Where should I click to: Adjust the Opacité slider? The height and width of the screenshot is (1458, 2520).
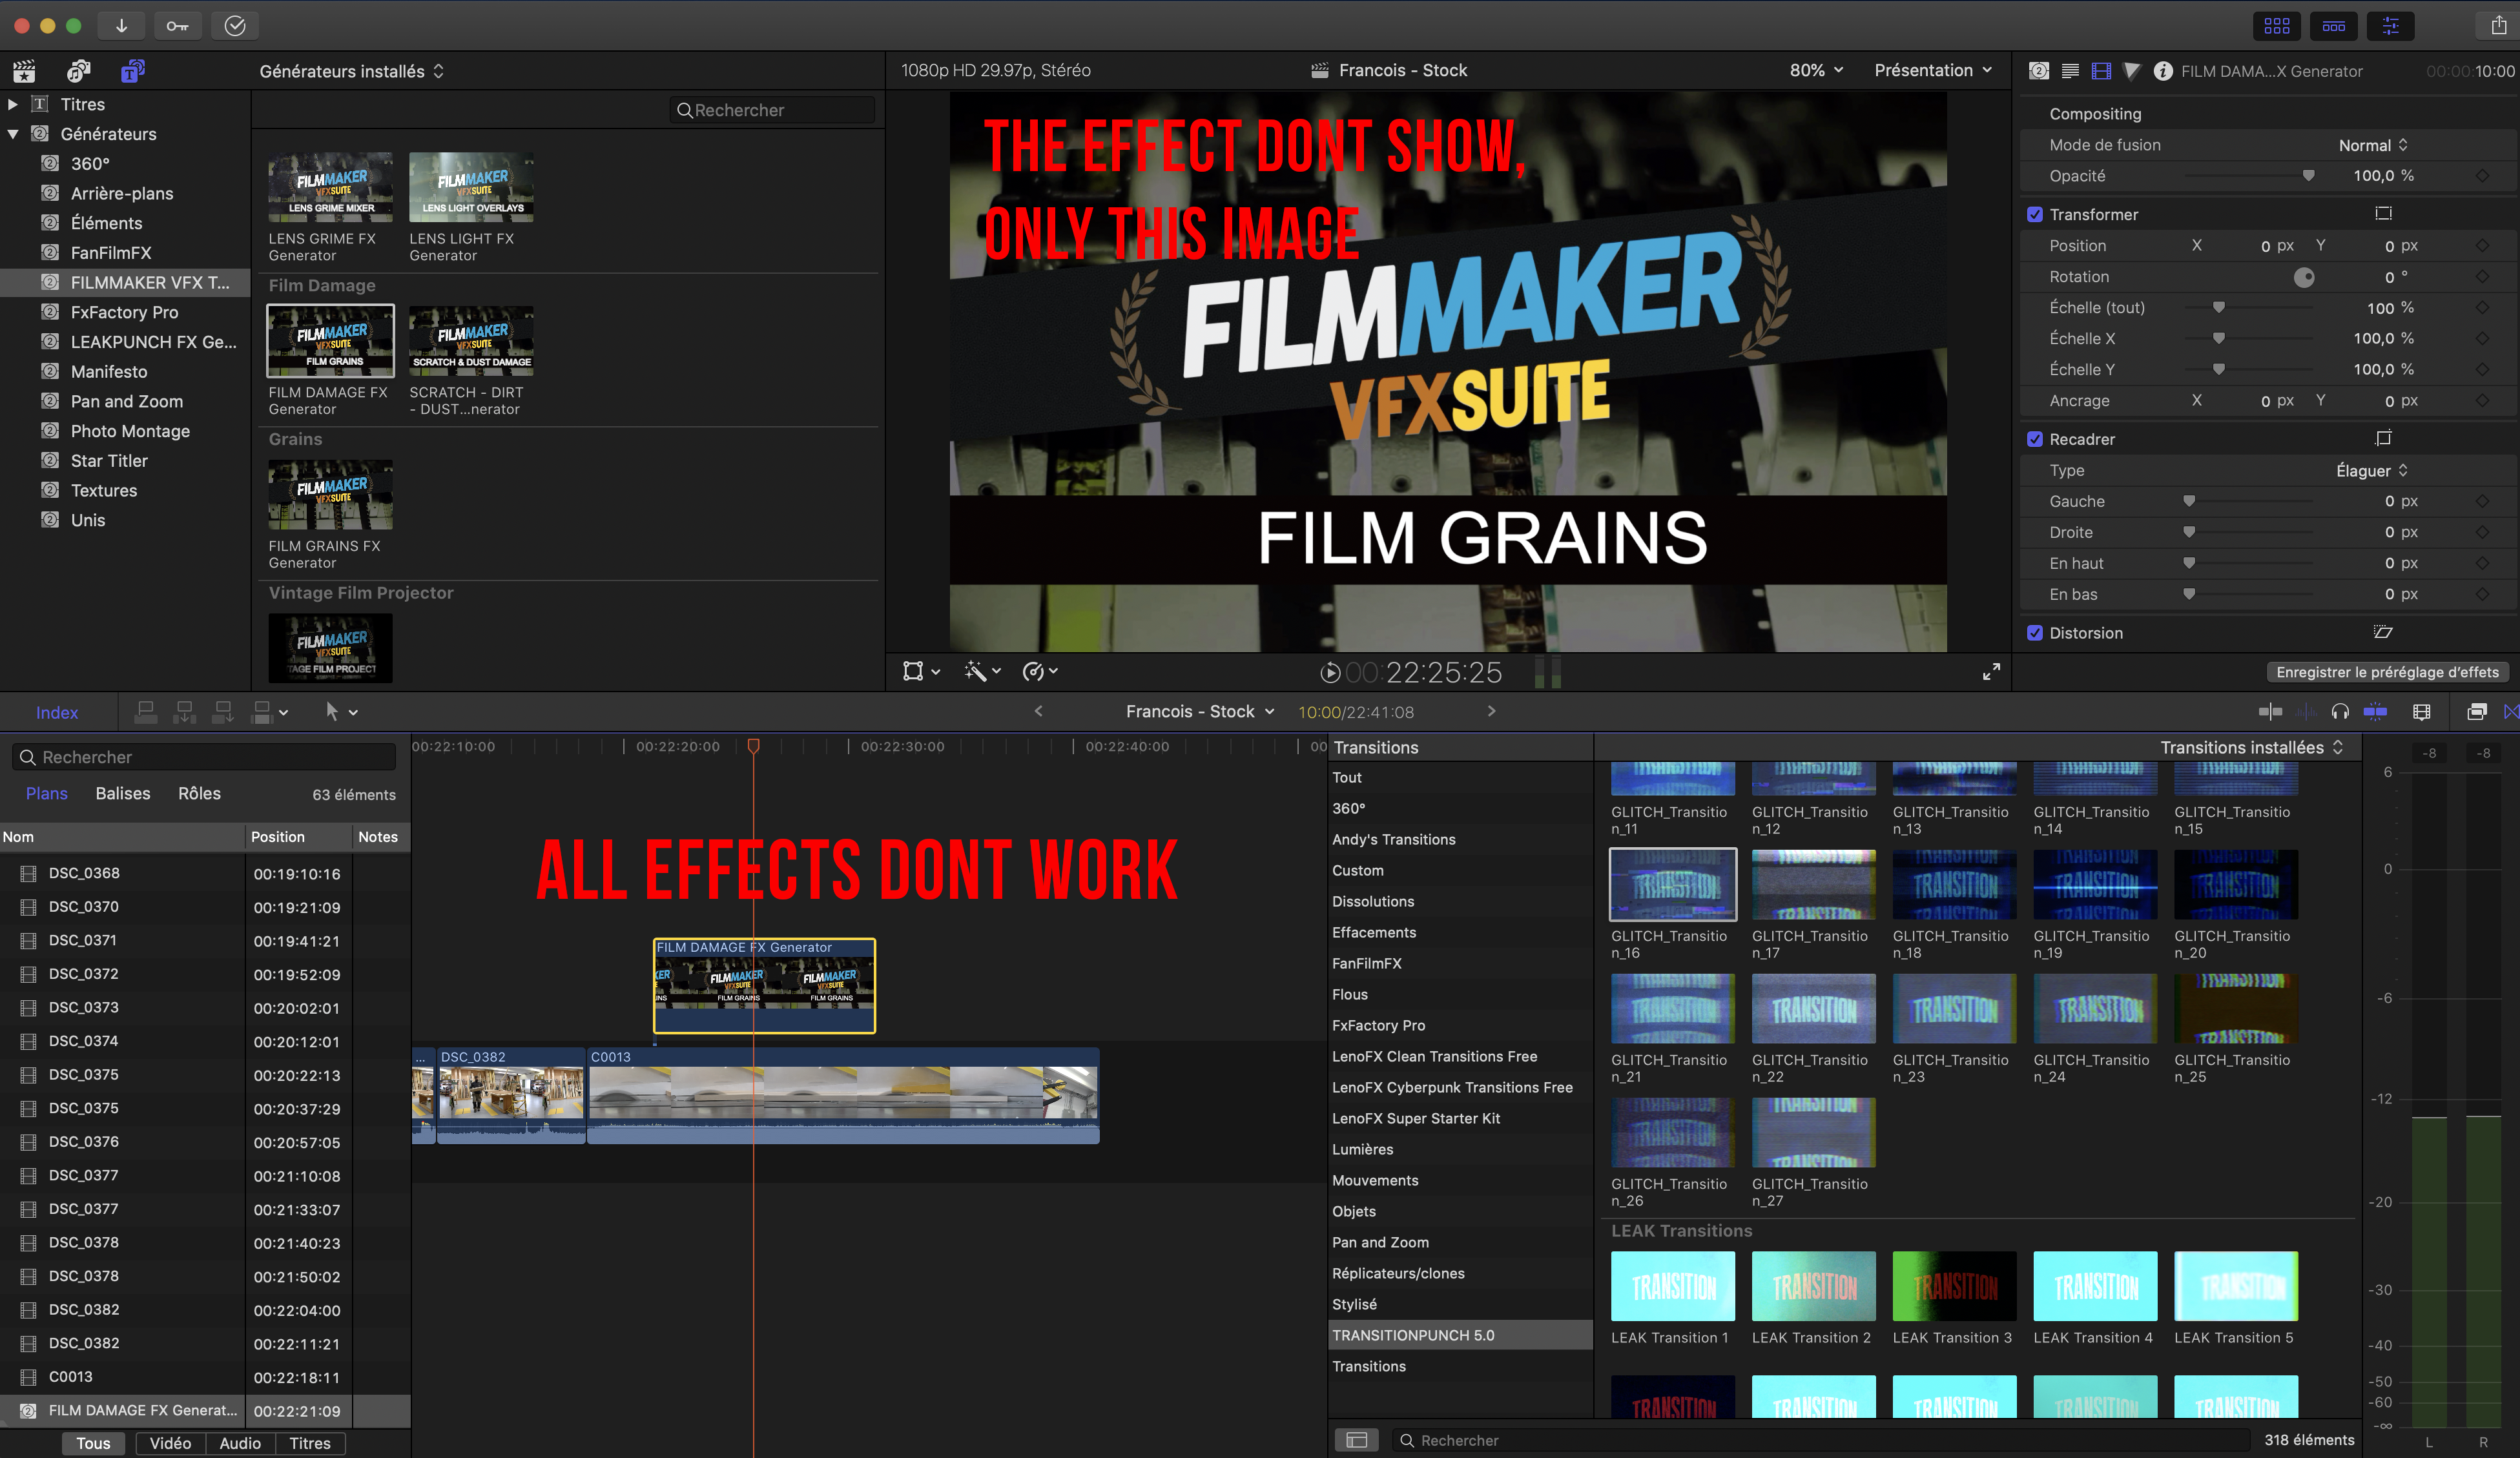(2249, 176)
